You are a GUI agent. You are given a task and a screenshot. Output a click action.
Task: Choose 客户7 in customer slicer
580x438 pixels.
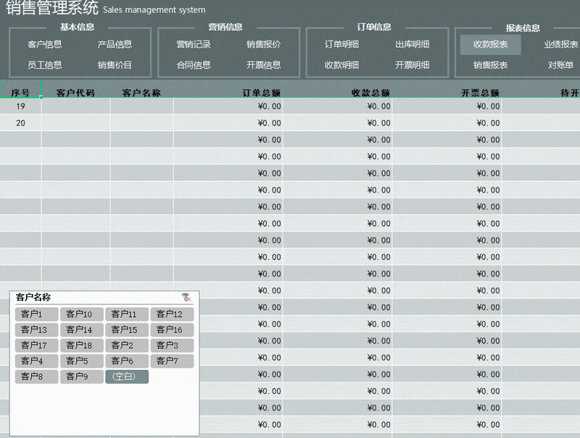pyautogui.click(x=172, y=361)
